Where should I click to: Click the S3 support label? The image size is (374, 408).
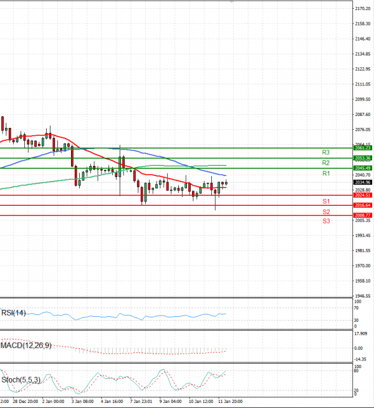[x=326, y=221]
